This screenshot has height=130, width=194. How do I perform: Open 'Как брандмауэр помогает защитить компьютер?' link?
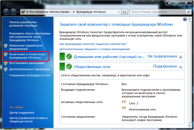tap(93, 44)
